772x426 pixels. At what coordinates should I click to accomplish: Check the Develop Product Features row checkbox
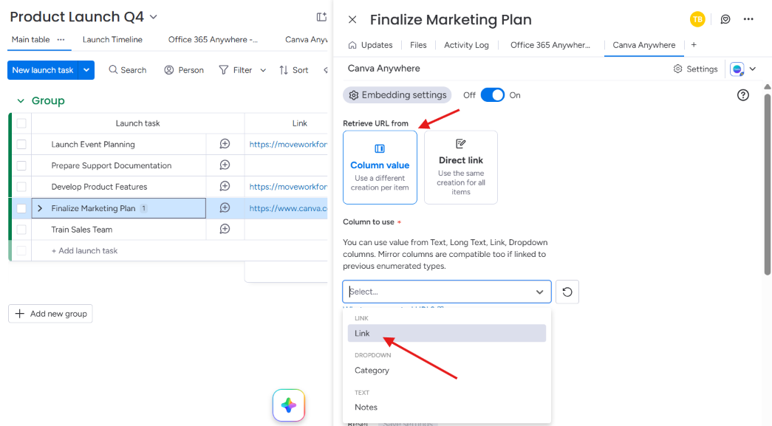pyautogui.click(x=21, y=187)
